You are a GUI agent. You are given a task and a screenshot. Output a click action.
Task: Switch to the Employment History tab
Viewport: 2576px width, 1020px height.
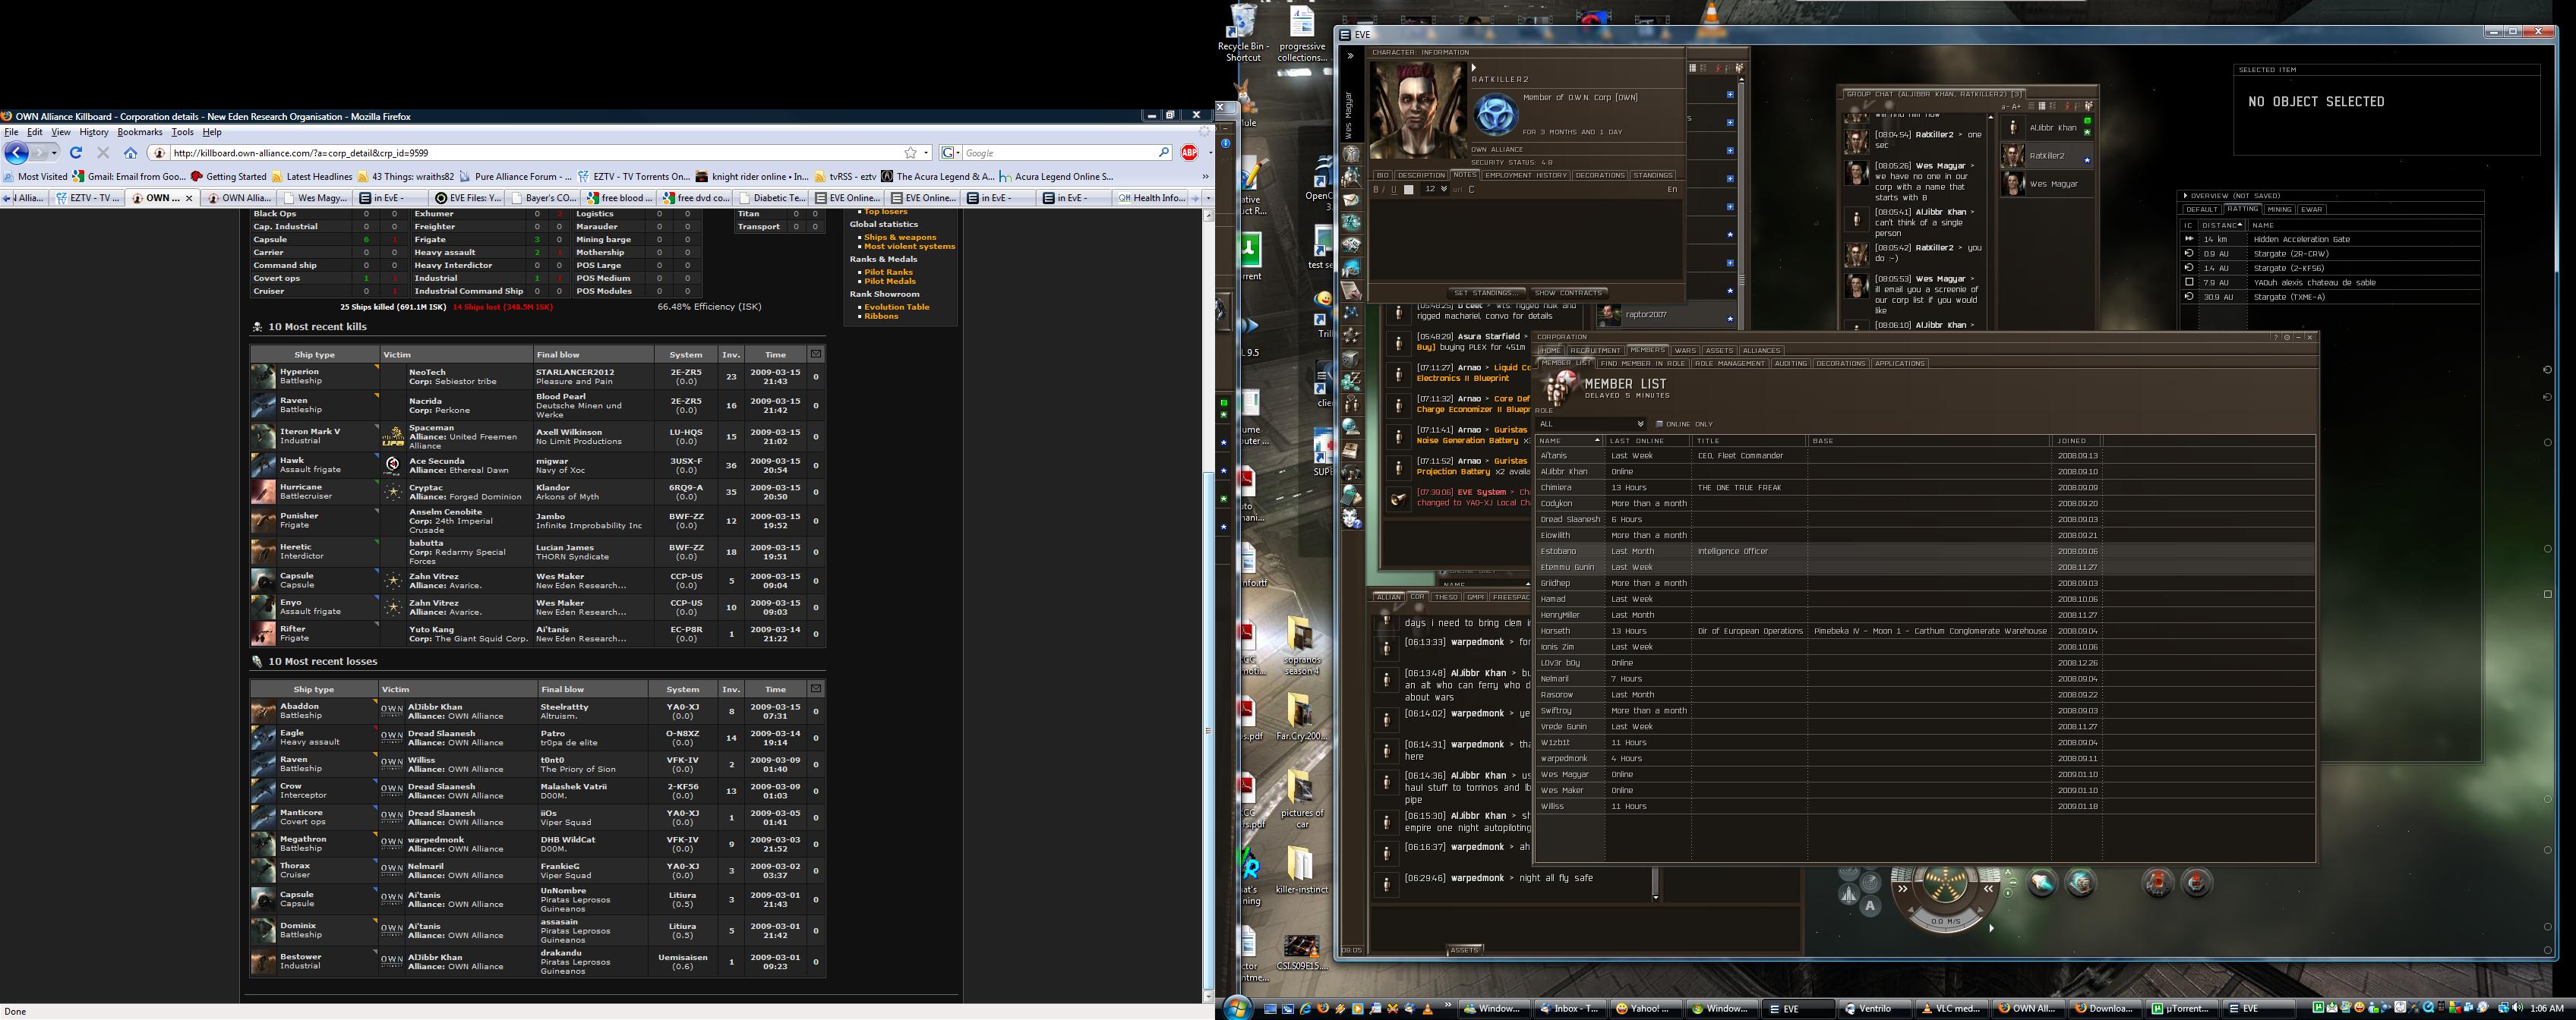[x=1525, y=175]
